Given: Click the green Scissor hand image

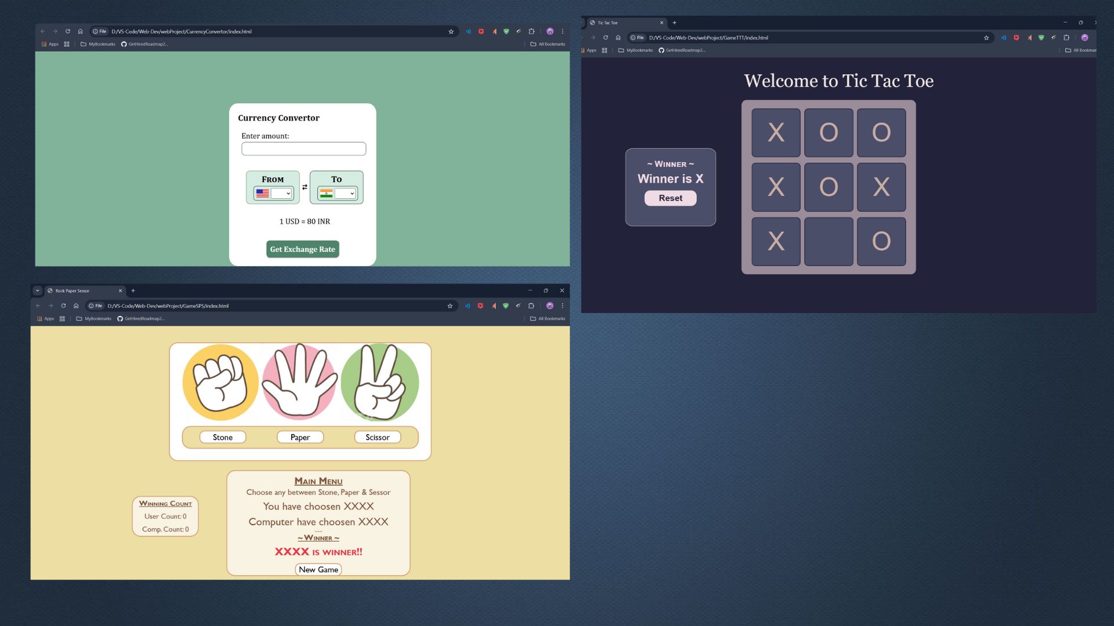Looking at the screenshot, I should 379,383.
